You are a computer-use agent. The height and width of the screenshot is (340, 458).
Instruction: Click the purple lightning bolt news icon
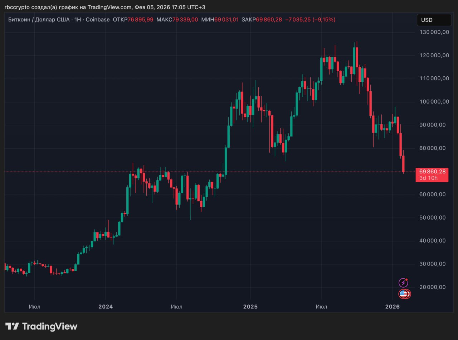403,283
